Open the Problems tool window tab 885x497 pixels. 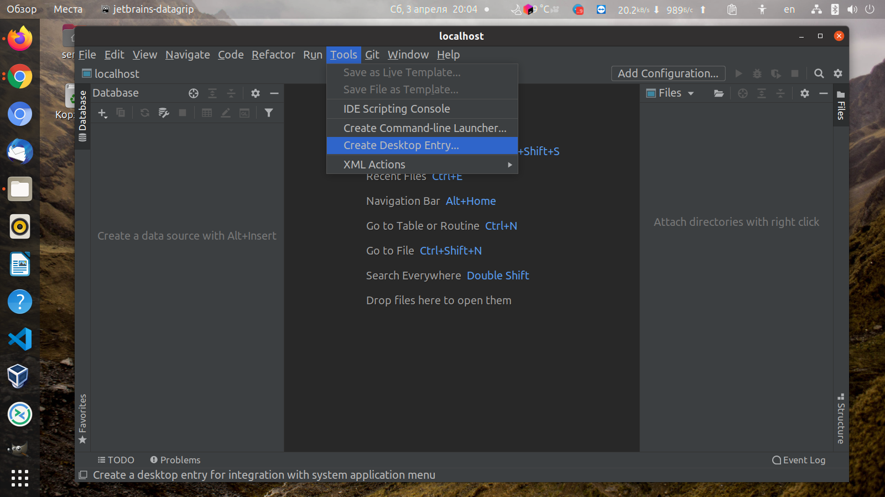point(175,460)
